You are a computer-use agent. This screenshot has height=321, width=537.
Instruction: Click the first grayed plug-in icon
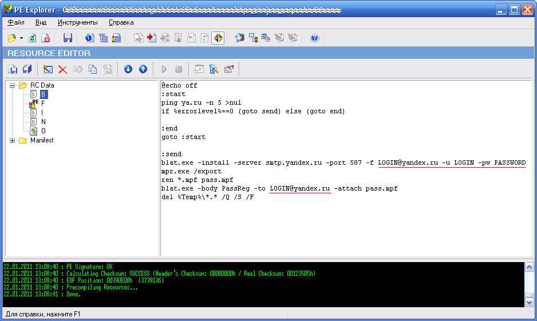pos(279,38)
